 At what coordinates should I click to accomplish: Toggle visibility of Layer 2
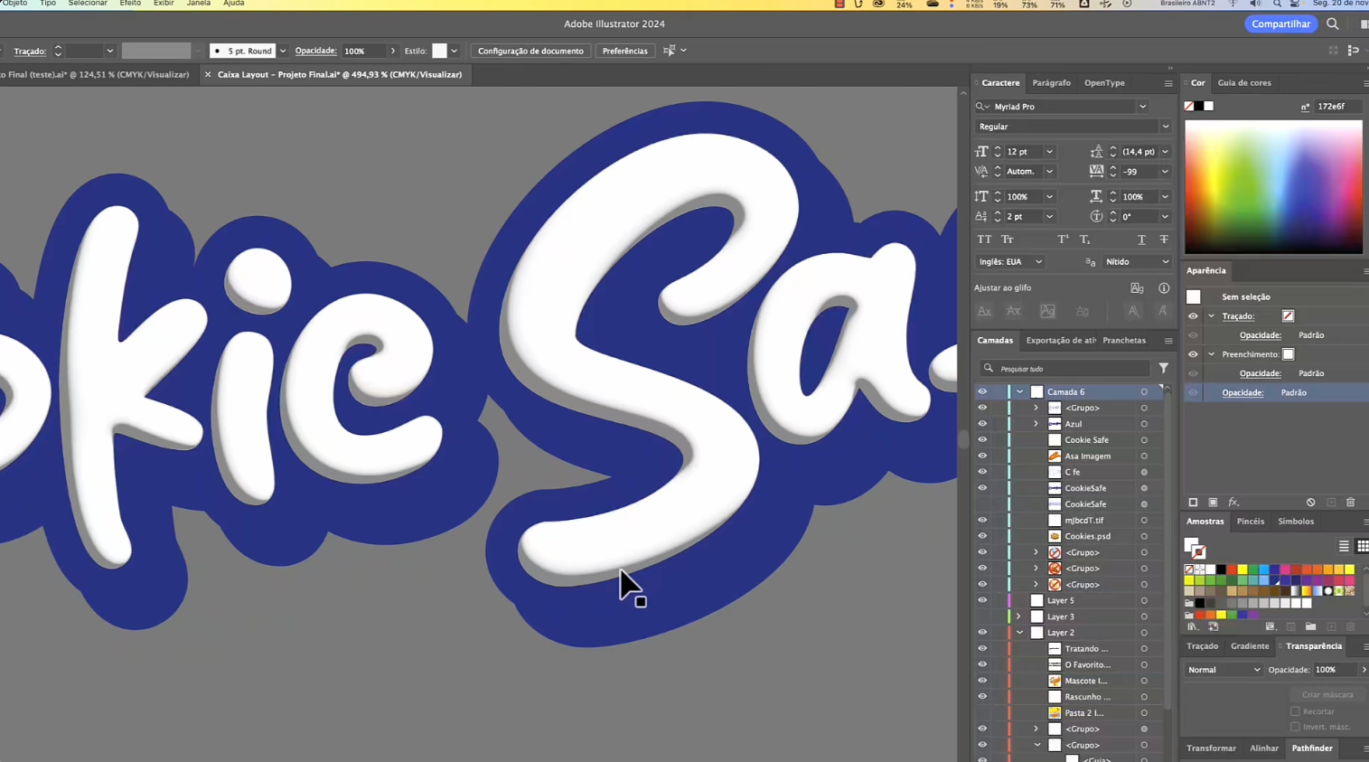coord(982,633)
